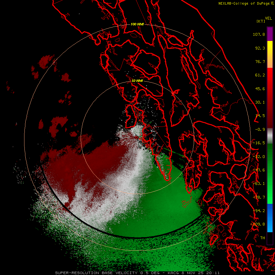
Task: Click the -63.1 velocity scale value
Action: click(x=259, y=184)
